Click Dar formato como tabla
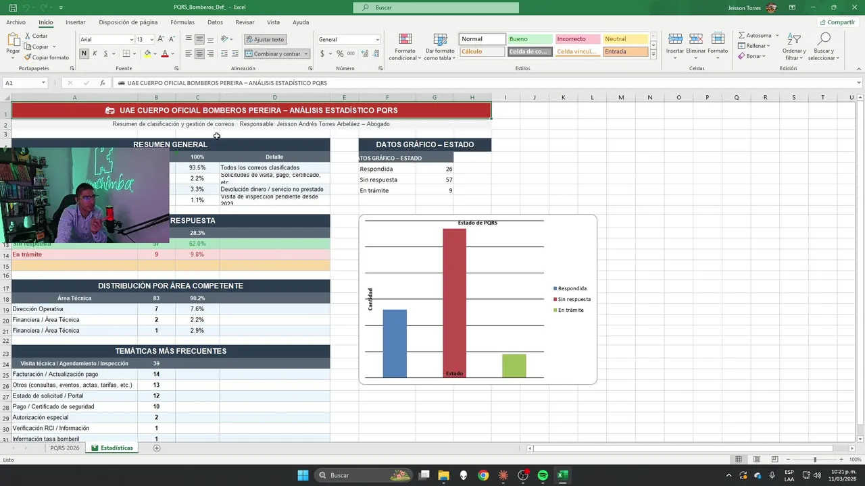 (x=440, y=47)
